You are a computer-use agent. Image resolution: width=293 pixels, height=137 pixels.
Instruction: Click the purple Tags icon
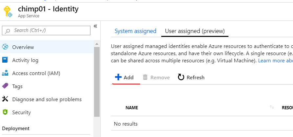(x=5, y=86)
